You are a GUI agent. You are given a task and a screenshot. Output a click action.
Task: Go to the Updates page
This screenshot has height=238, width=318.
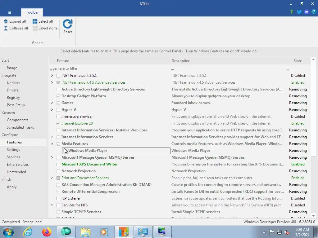13,82
